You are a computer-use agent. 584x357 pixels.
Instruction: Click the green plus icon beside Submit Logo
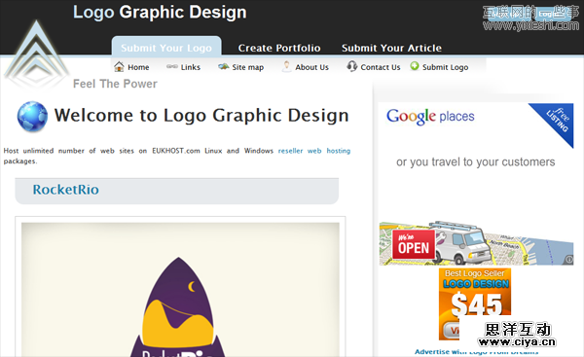pyautogui.click(x=415, y=66)
